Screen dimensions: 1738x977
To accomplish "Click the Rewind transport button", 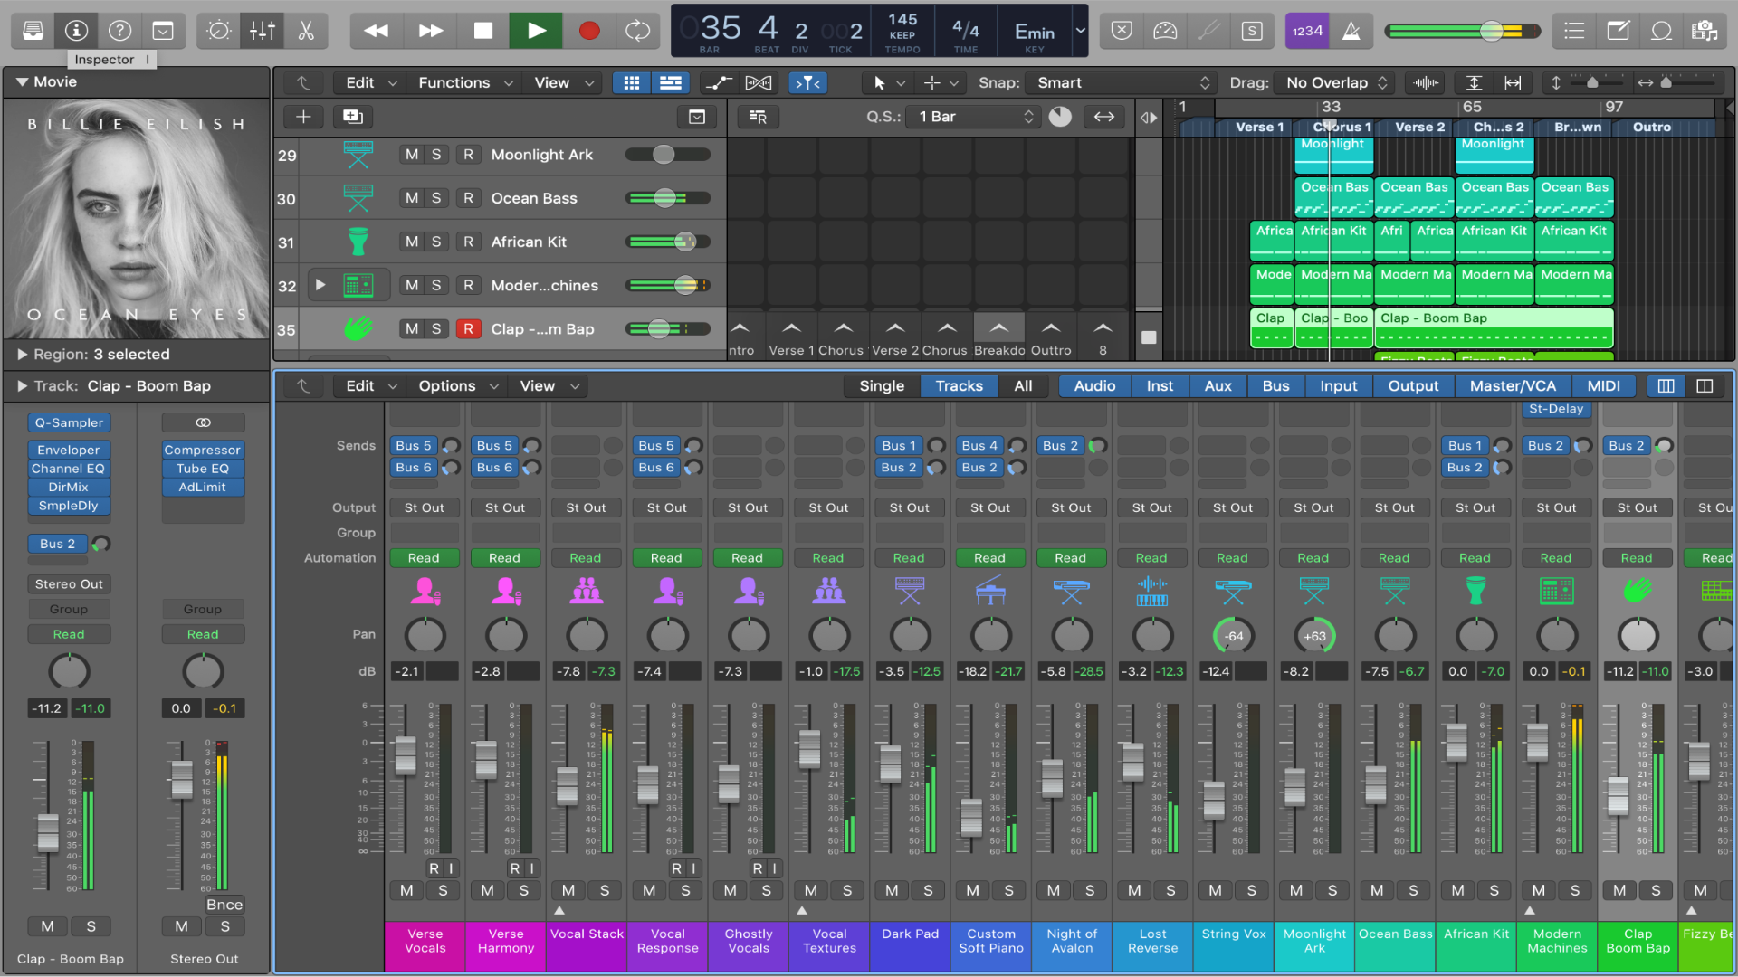I will click(376, 31).
